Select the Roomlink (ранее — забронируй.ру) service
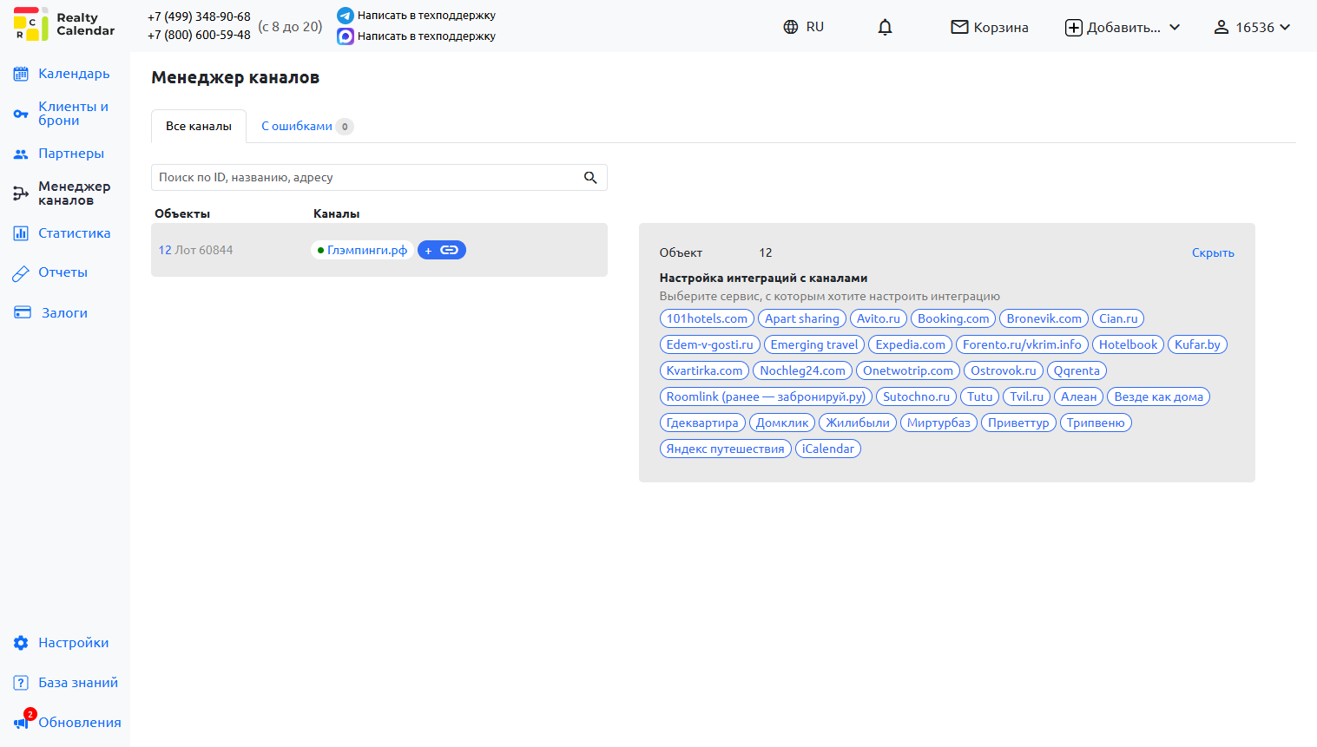The height and width of the screenshot is (747, 1317). (x=766, y=396)
